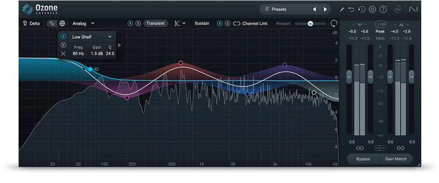Viewport: 439px width, 183px height.
Task: Click the left input gain fader handle
Action: click(x=349, y=77)
